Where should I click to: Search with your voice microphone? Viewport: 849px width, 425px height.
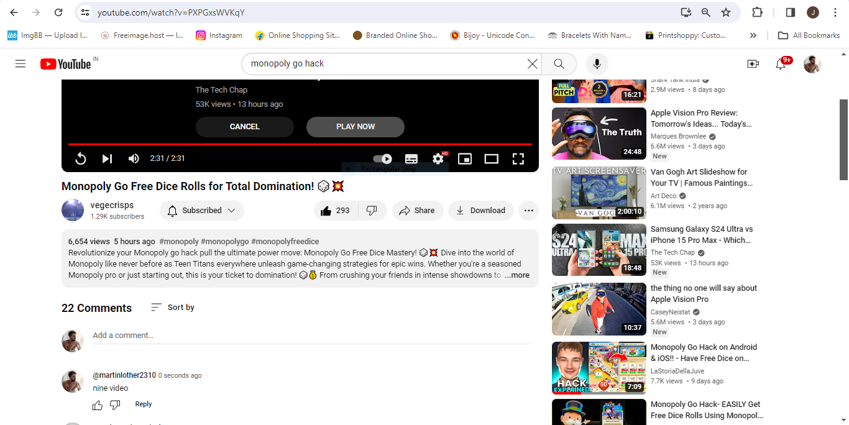pos(597,63)
